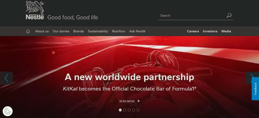Select the fourth carousel dot
Viewport: 259px width, 118px height.
pos(134,110)
